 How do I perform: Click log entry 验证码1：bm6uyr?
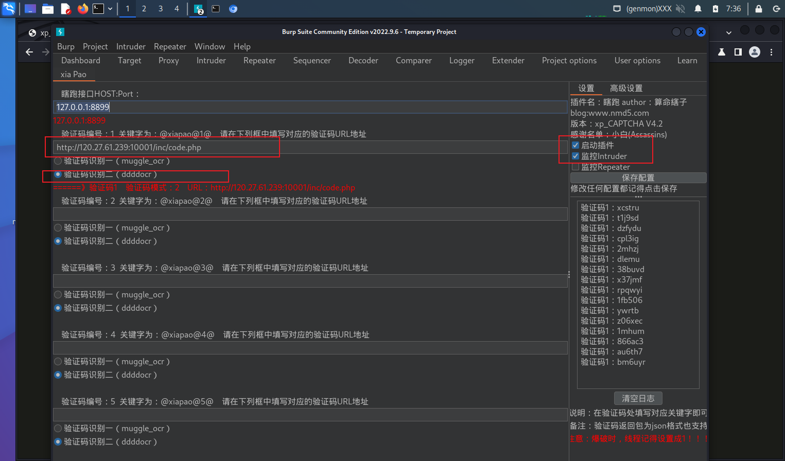(x=613, y=362)
